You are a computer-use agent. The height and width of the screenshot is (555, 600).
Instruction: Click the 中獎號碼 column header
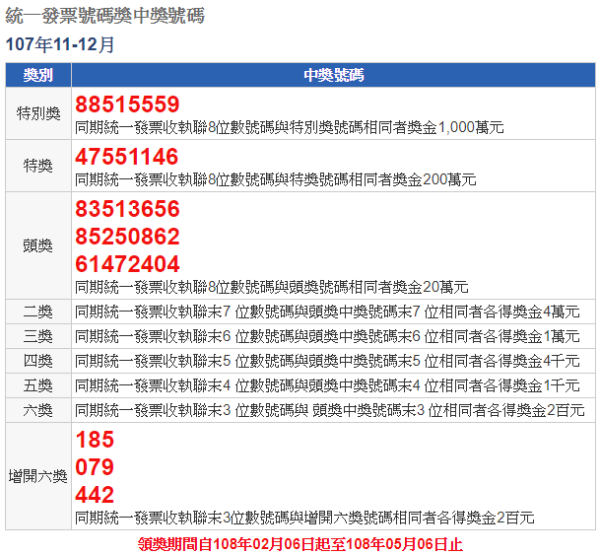(333, 76)
